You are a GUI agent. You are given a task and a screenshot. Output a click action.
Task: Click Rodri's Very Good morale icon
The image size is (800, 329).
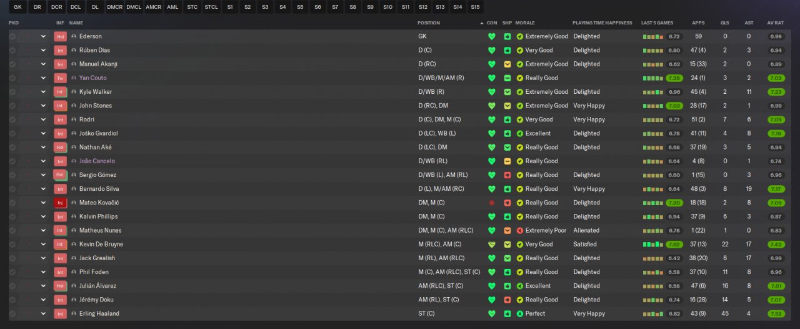point(520,119)
